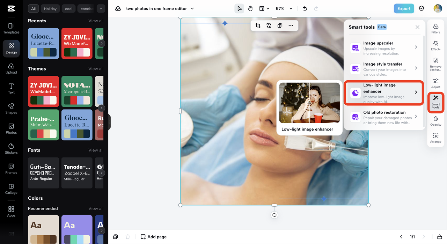Apply the beige brown color palette

point(43,229)
